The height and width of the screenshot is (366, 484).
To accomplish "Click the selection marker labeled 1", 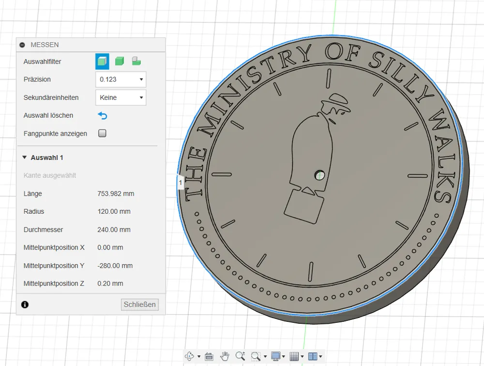I will pyautogui.click(x=180, y=182).
